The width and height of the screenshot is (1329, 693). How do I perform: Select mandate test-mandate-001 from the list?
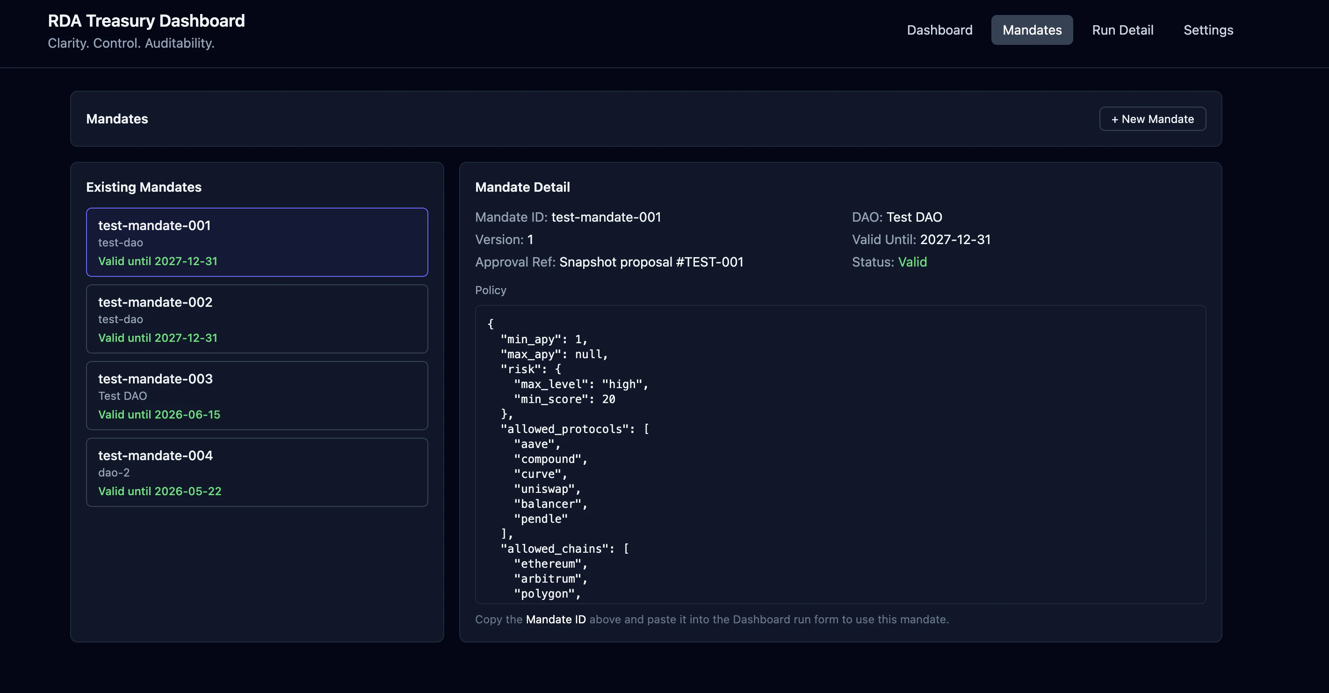click(x=256, y=242)
